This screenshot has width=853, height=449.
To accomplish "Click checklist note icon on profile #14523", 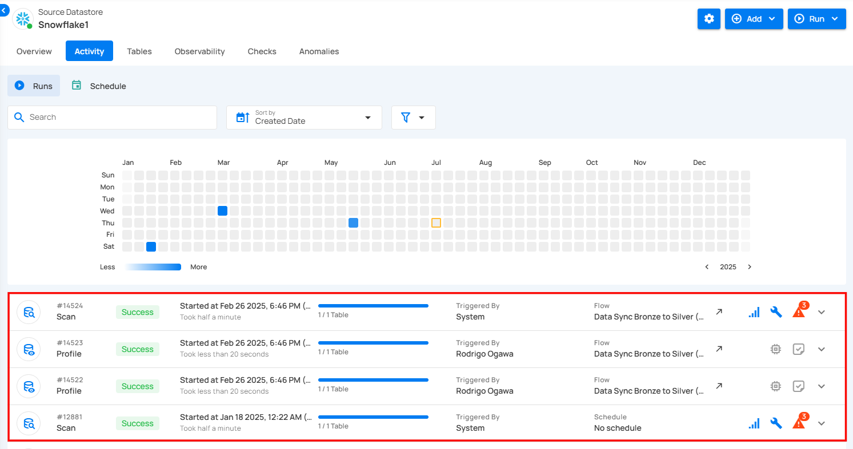I will 799,349.
